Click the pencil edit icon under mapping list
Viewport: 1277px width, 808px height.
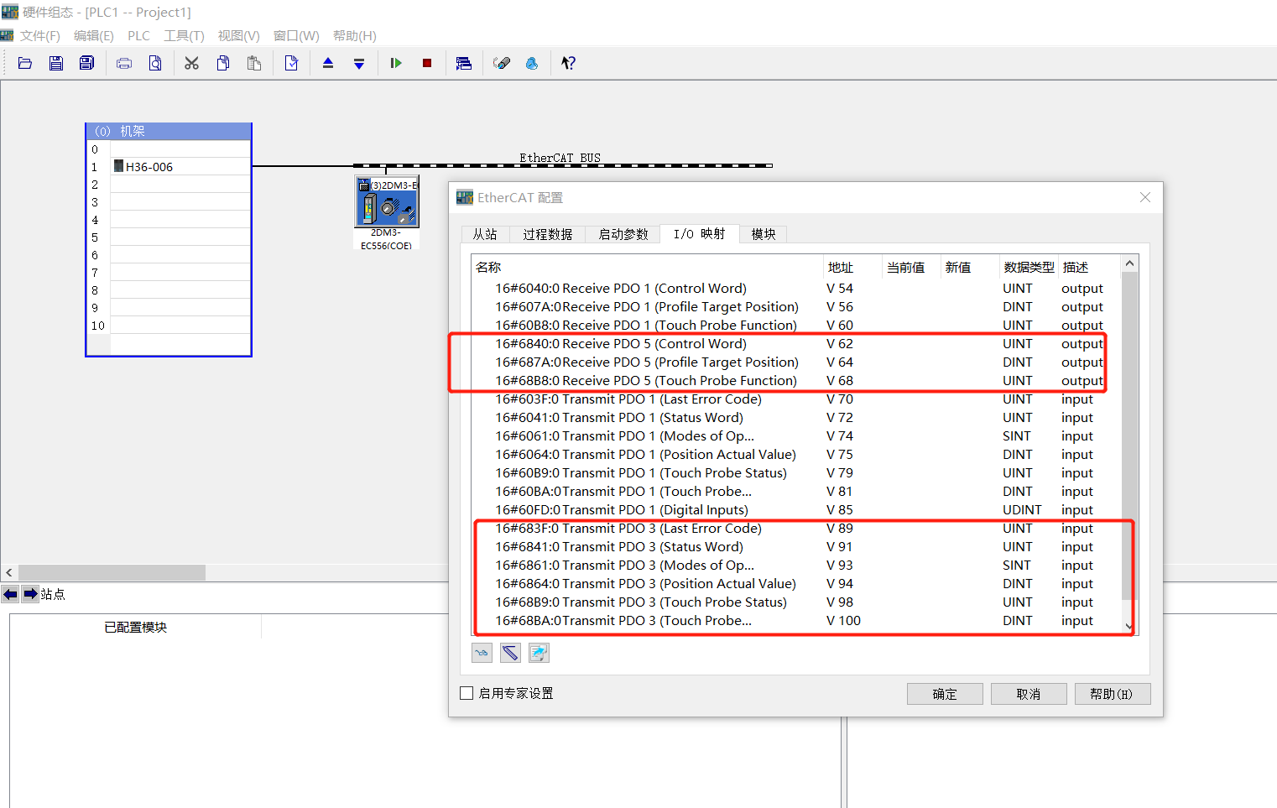tap(510, 652)
